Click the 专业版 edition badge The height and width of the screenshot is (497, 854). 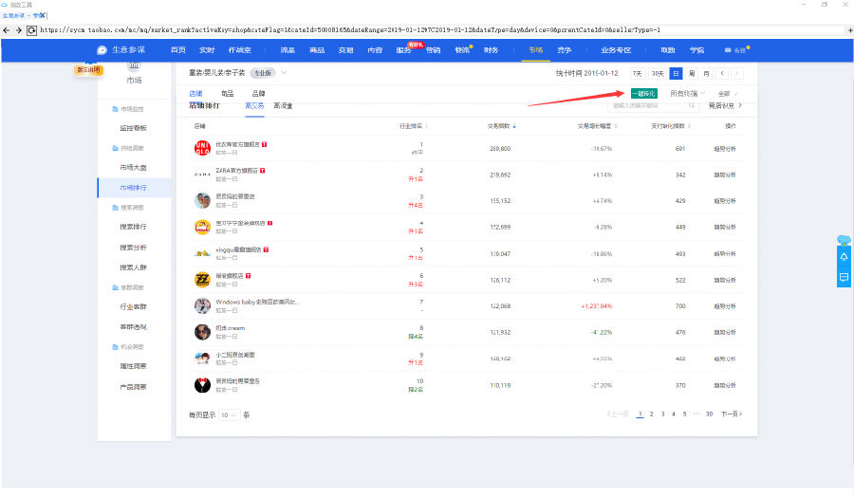[x=263, y=73]
